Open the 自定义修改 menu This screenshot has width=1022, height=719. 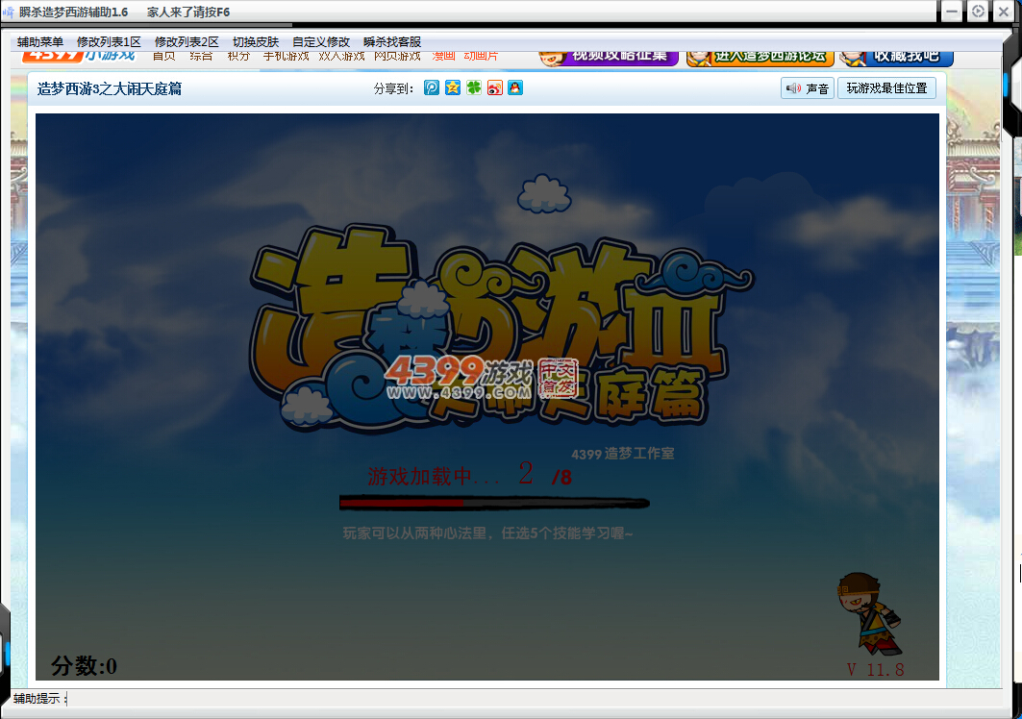(x=321, y=41)
